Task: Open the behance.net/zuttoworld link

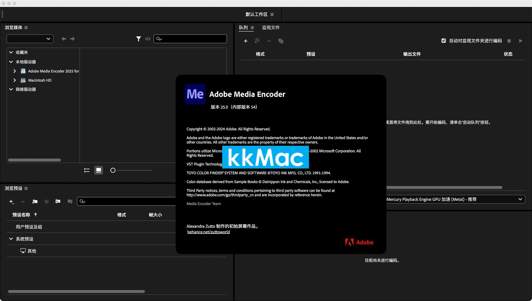Action: (x=209, y=232)
